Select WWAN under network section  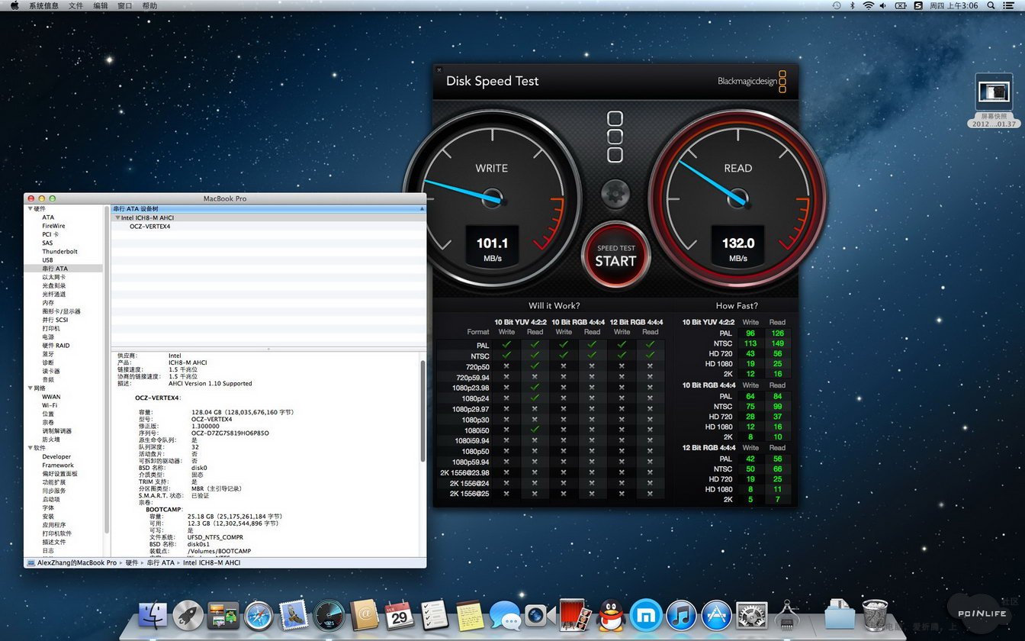(51, 397)
